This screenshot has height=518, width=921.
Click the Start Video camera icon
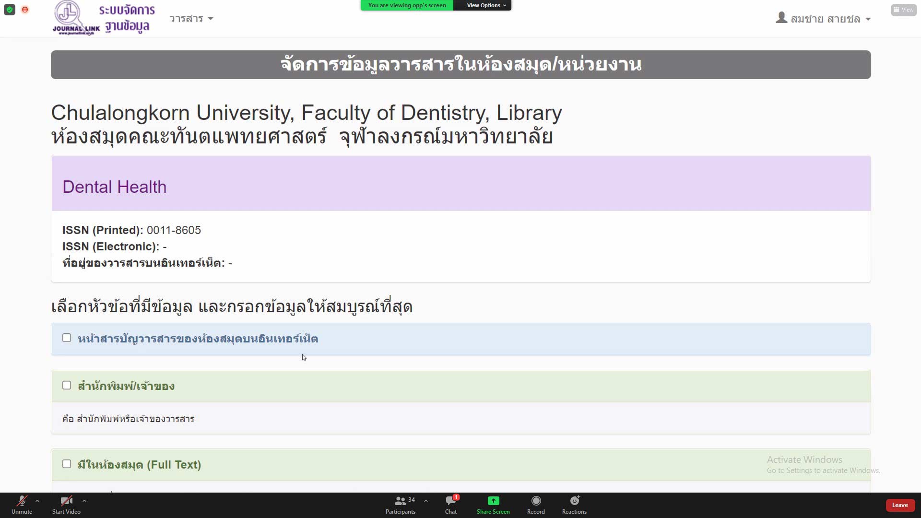[x=66, y=501]
